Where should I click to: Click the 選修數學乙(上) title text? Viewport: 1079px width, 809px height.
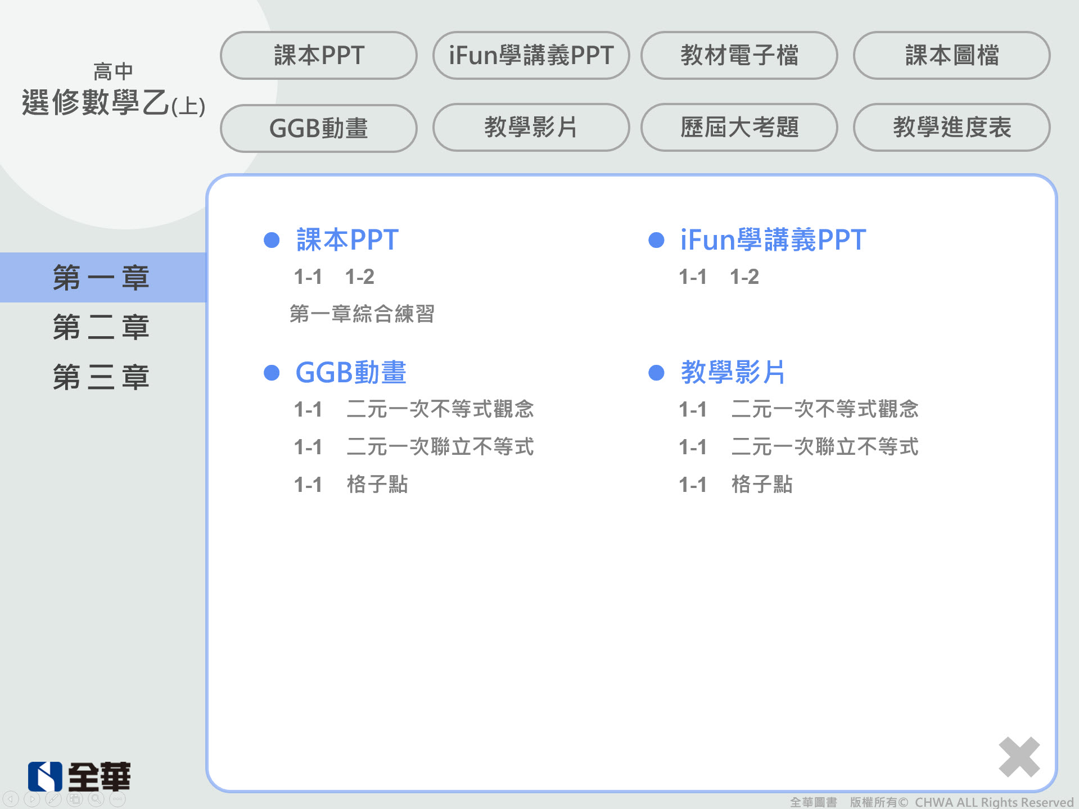coord(114,103)
